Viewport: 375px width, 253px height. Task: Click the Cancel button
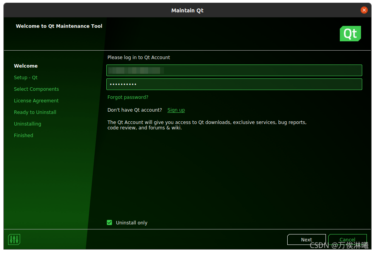(347, 239)
